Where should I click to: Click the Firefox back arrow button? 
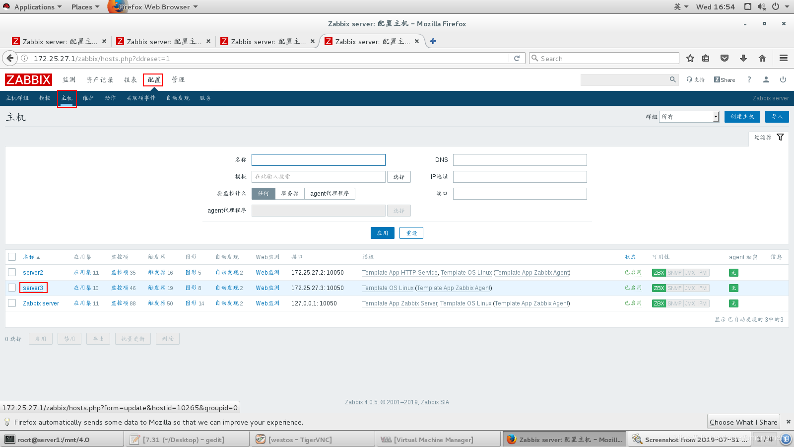10,58
